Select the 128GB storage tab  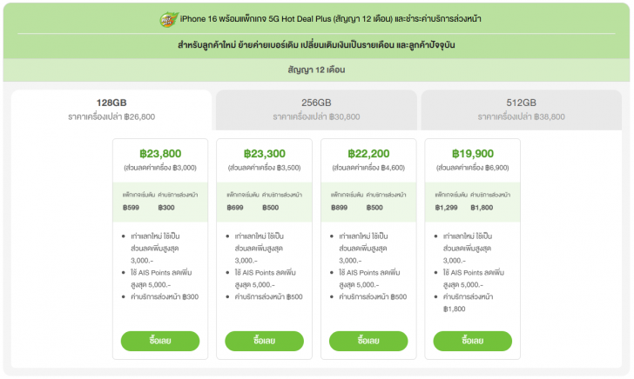111,109
